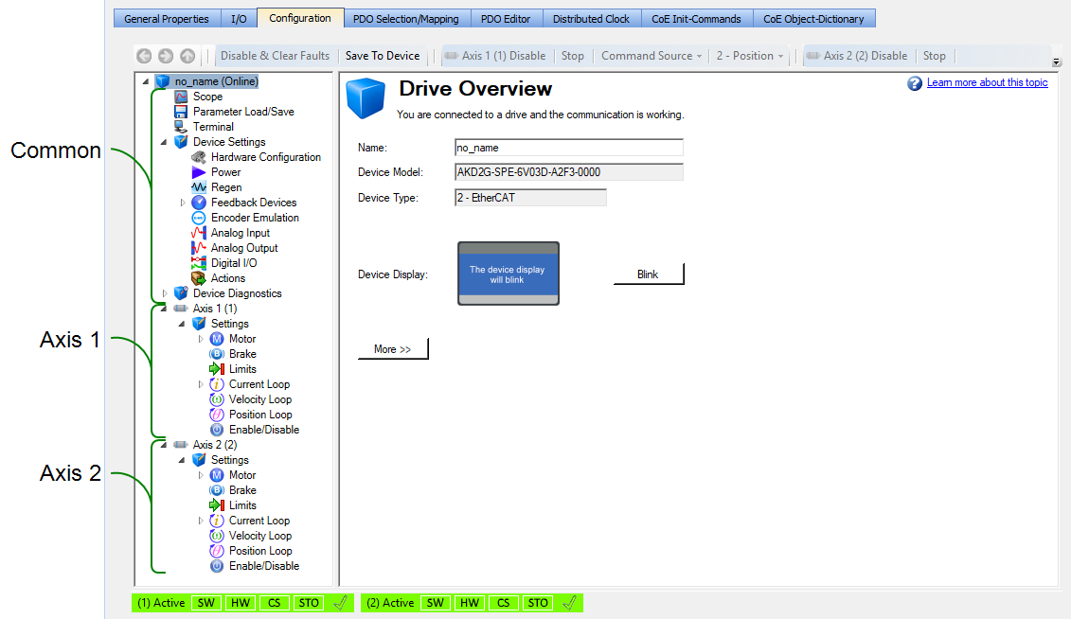Click the Axis 2 Motor icon
Image resolution: width=1071 pixels, height=619 pixels.
(217, 475)
